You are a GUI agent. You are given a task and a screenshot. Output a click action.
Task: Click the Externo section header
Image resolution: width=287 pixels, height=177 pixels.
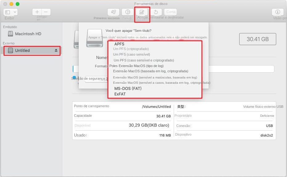pos(9,43)
